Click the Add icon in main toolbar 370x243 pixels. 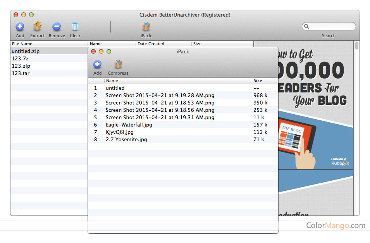tap(20, 27)
